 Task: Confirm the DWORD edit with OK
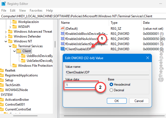(117, 101)
